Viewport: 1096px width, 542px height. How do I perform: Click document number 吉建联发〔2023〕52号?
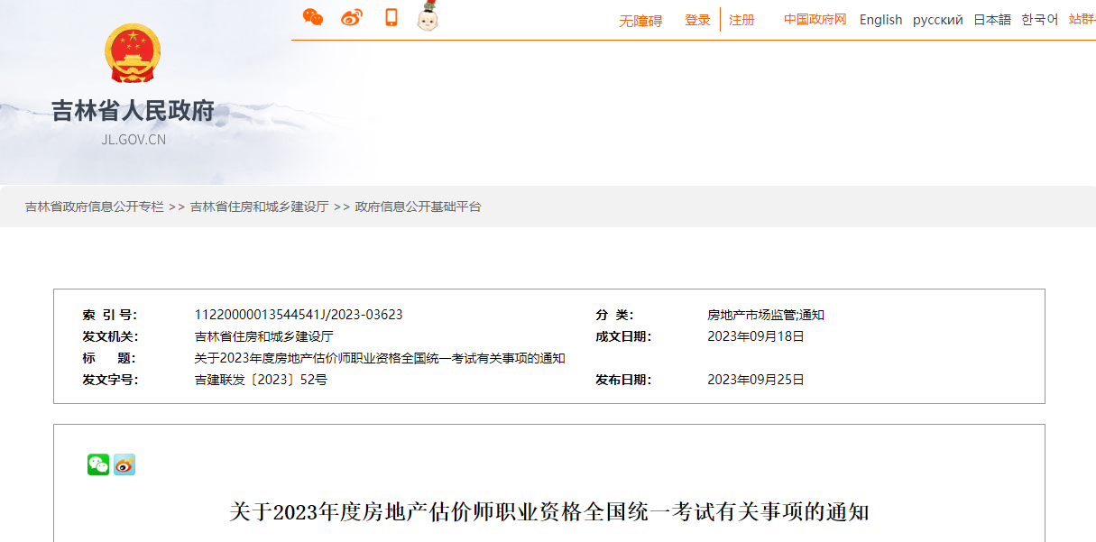click(x=261, y=380)
